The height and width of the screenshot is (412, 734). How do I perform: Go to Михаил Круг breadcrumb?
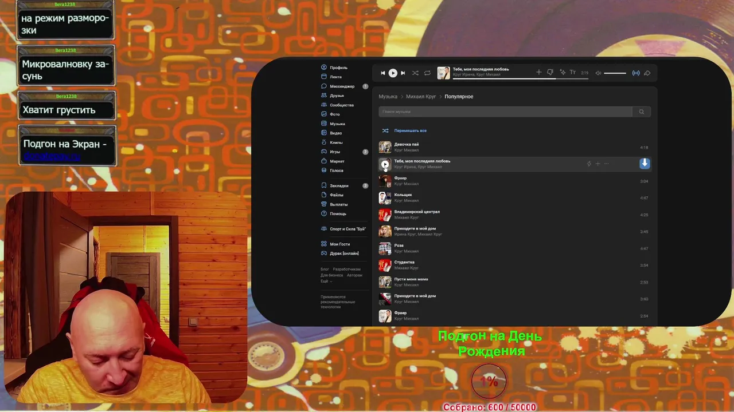coord(421,97)
